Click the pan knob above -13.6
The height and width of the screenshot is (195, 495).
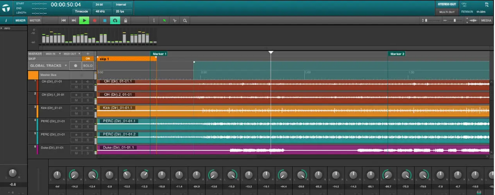(214, 175)
